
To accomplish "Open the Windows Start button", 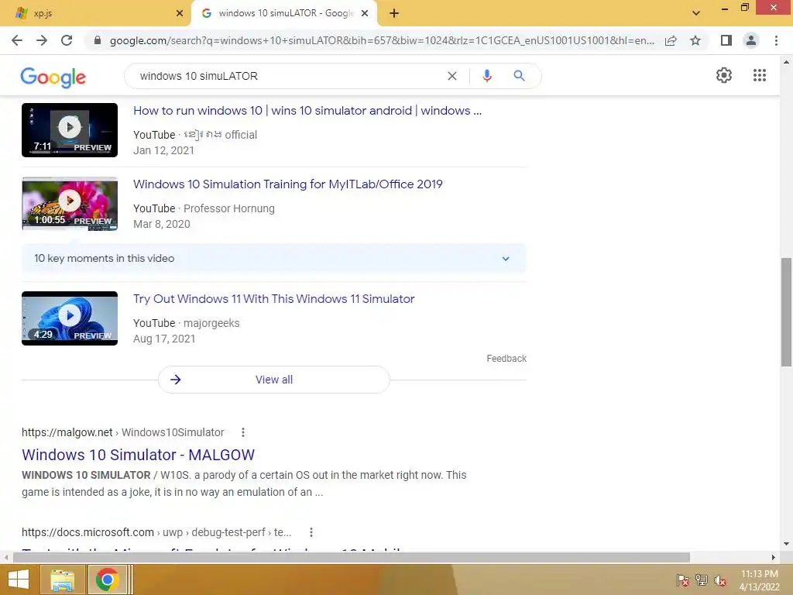I will point(19,580).
